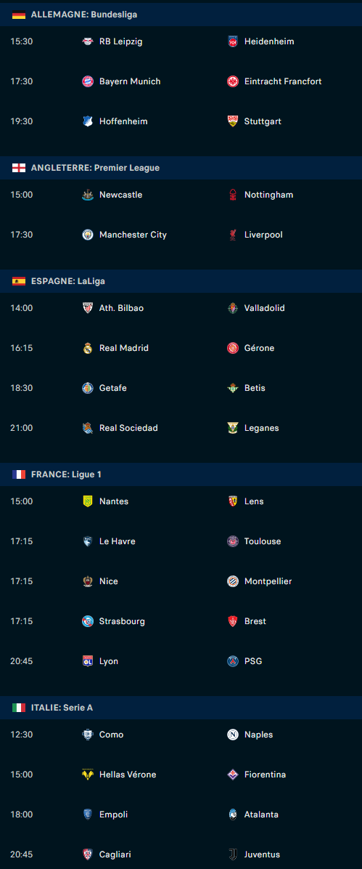Click the Juventus logo icon
The image size is (362, 869).
(x=232, y=854)
